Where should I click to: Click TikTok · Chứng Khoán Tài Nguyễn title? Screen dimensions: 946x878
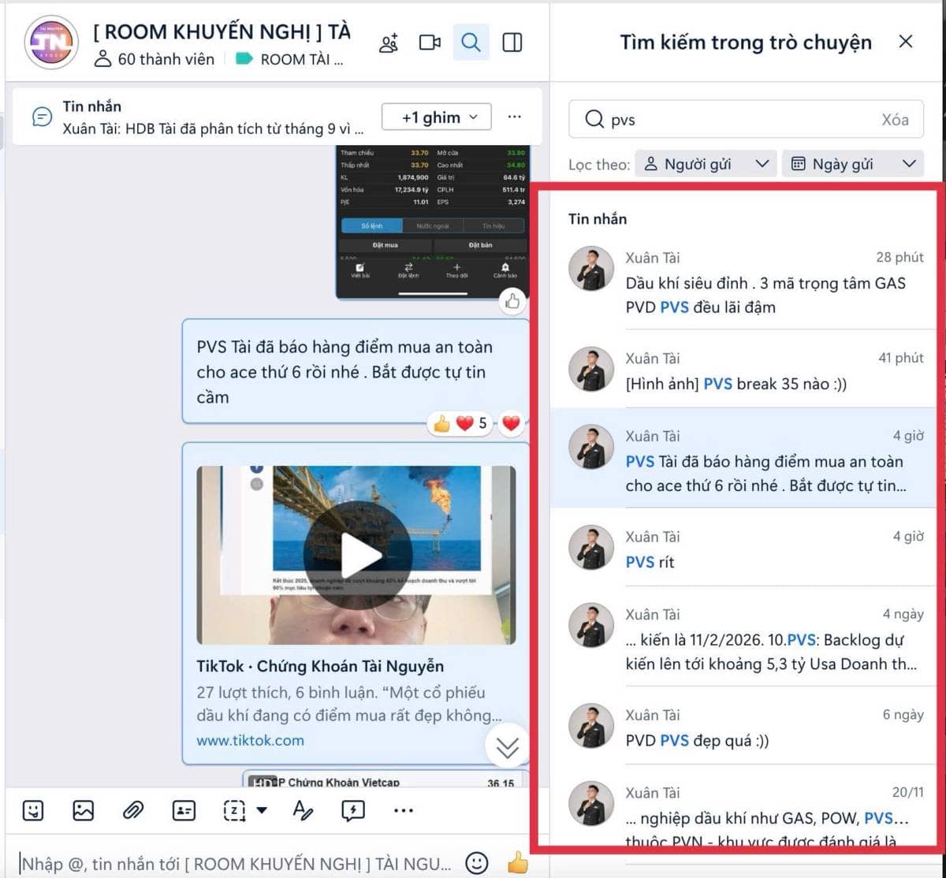tap(320, 666)
